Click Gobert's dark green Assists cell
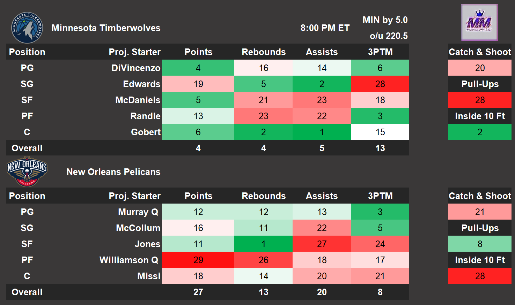The image size is (515, 305). coord(322,132)
